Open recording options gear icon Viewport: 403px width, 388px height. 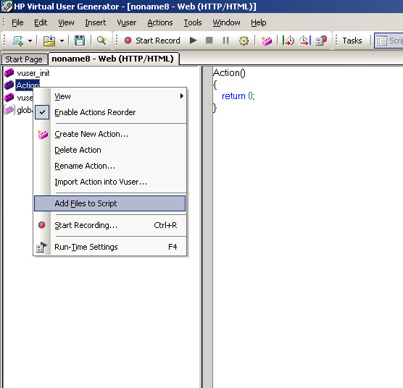coord(244,41)
